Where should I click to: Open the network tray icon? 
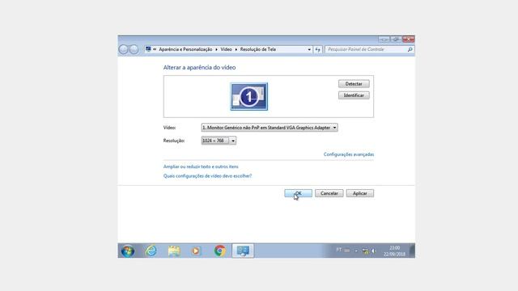tap(365, 251)
